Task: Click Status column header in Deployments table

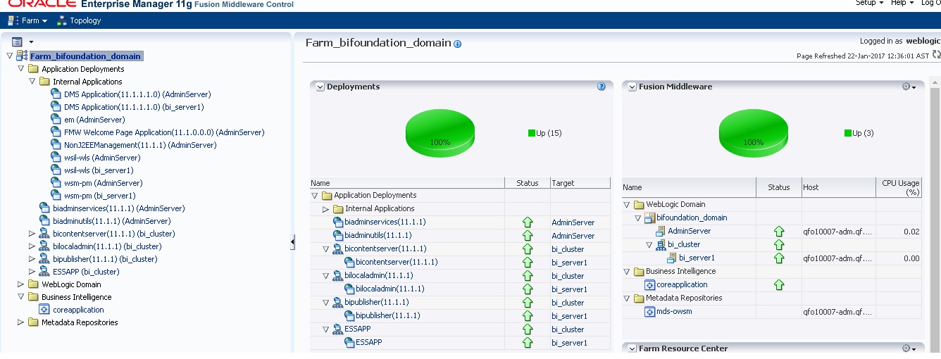Action: pos(528,183)
